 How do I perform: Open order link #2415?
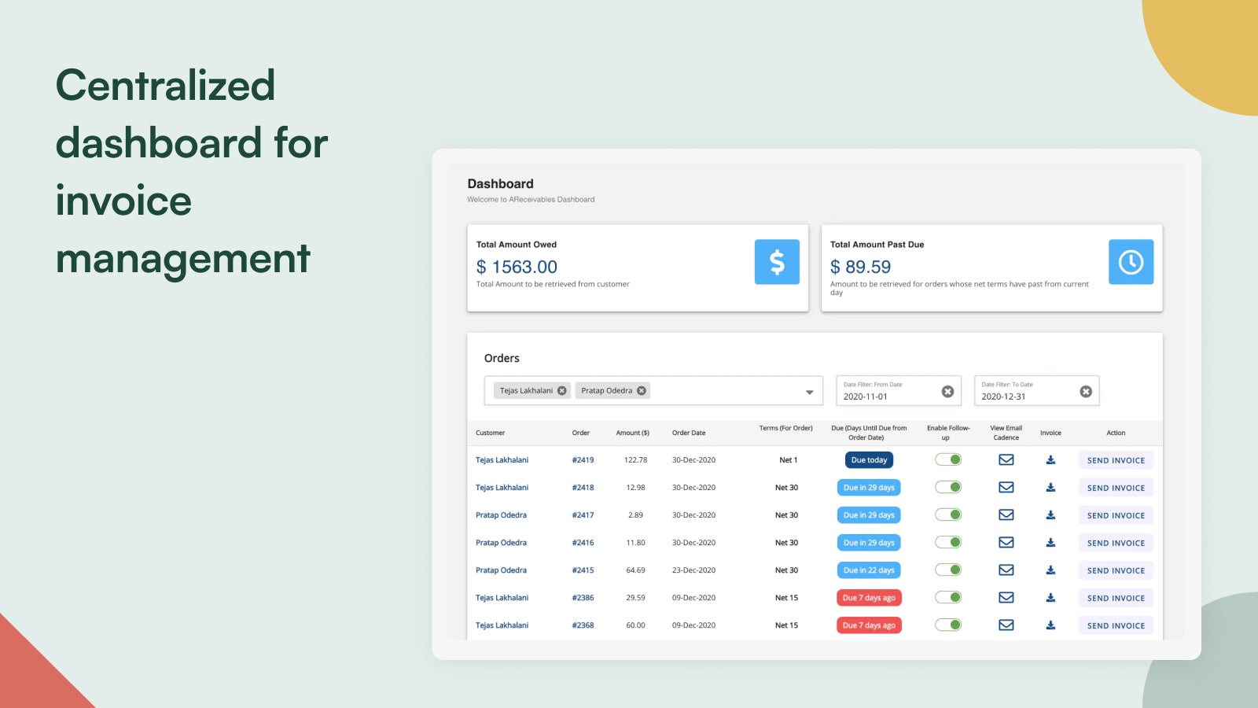[x=583, y=570]
